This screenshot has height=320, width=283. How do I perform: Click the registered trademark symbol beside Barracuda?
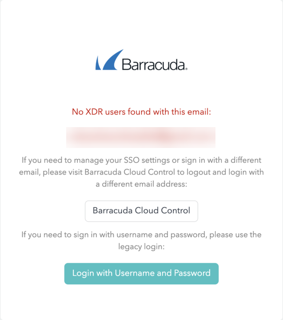coord(186,69)
